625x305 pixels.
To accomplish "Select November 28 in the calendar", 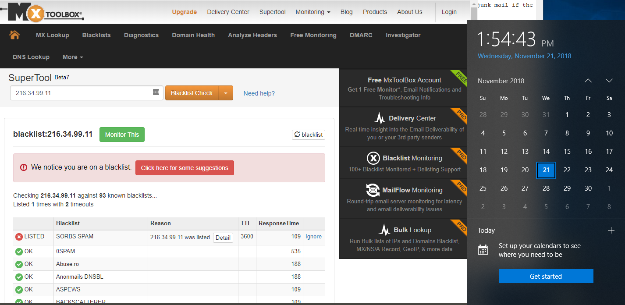I will point(546,188).
